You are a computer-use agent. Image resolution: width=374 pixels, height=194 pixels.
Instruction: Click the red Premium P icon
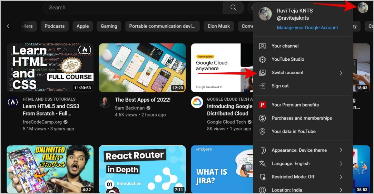(262, 105)
